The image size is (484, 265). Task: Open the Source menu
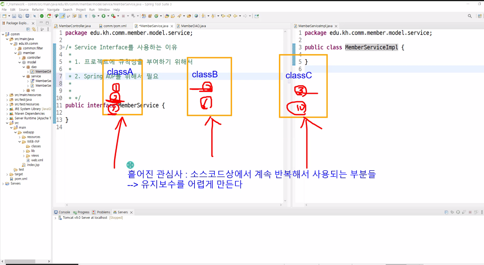24,9
